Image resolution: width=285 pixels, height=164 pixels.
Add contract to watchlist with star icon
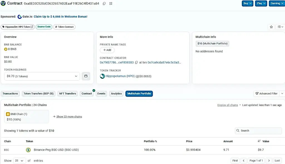pos(271,27)
